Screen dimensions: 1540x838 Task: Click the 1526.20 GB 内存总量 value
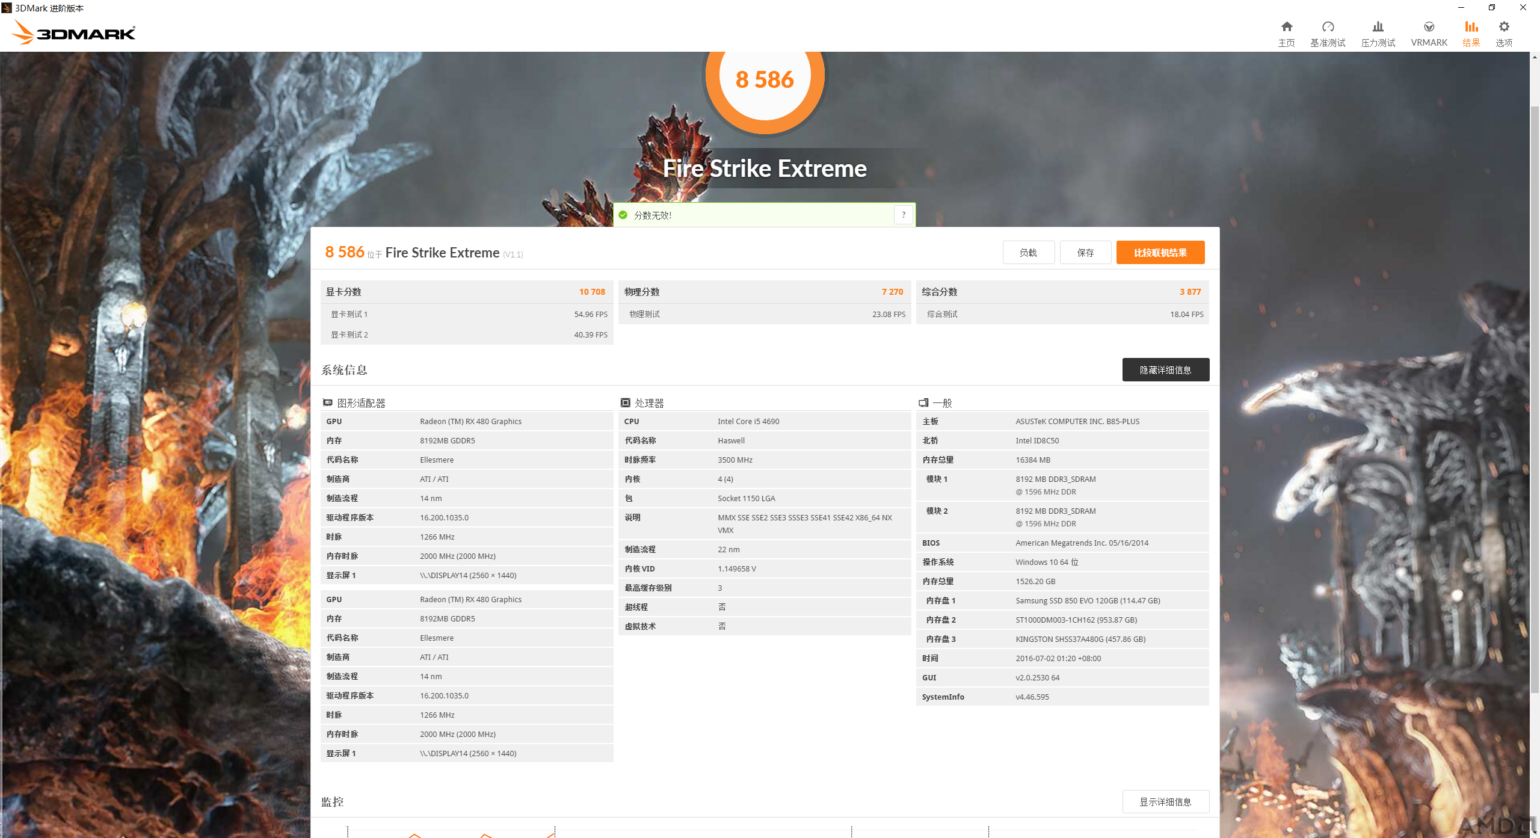(x=1035, y=581)
